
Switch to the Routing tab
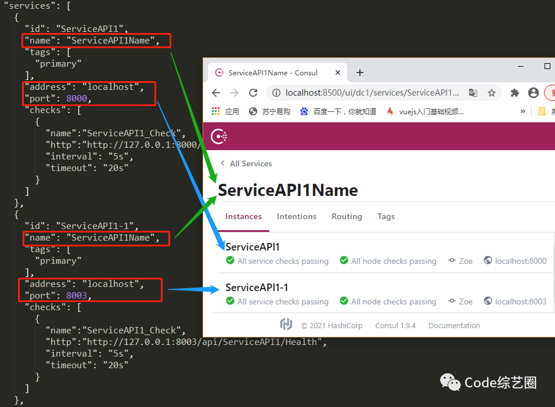[x=347, y=216]
